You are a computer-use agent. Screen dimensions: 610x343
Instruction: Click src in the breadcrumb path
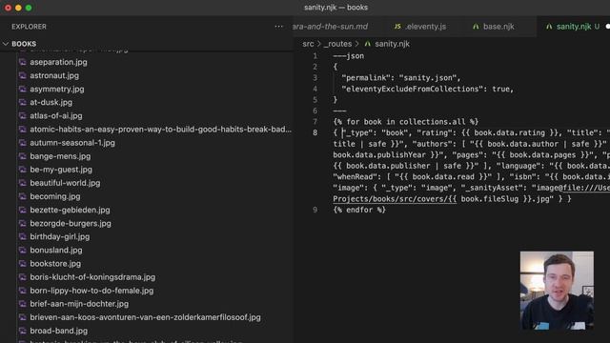tap(308, 44)
